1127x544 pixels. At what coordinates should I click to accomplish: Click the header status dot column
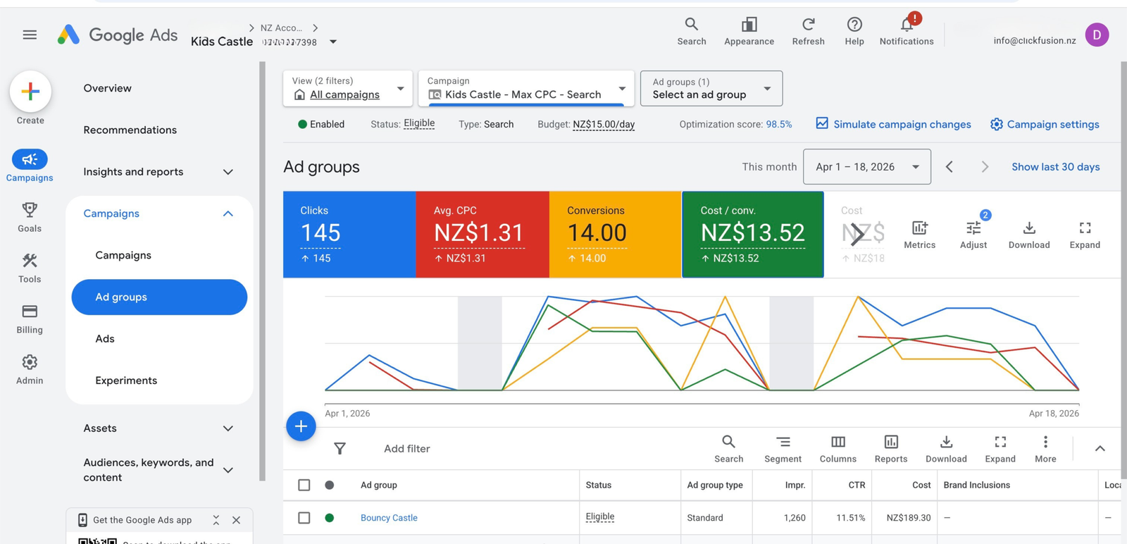tap(329, 485)
